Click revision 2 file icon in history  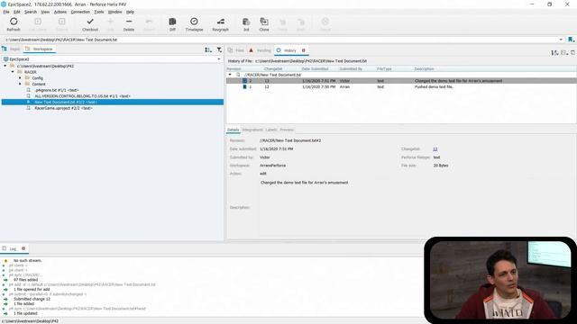click(244, 81)
